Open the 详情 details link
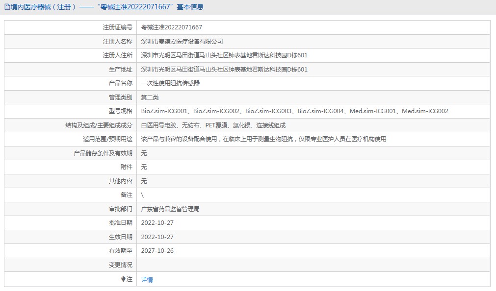This screenshot has width=496, height=291. pos(147,279)
